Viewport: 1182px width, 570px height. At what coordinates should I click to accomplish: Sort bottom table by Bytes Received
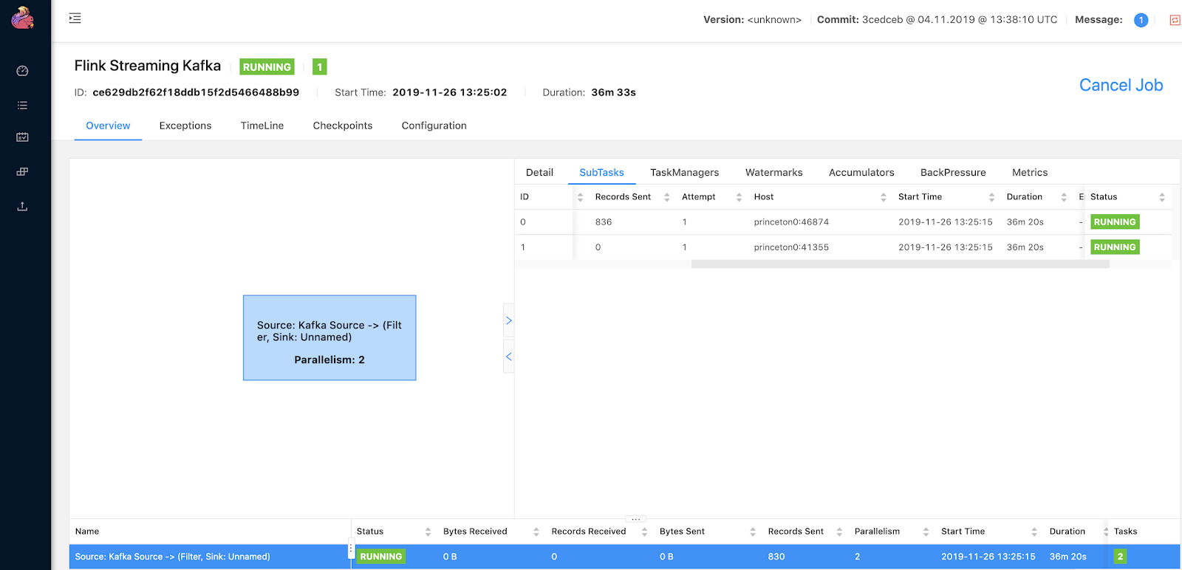[x=536, y=532]
